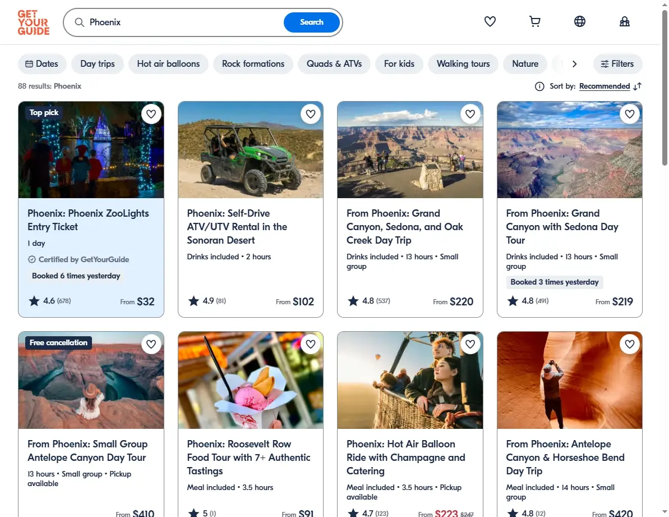This screenshot has width=669, height=517.
Task: Filter by Hot air balloons
Action: click(169, 63)
